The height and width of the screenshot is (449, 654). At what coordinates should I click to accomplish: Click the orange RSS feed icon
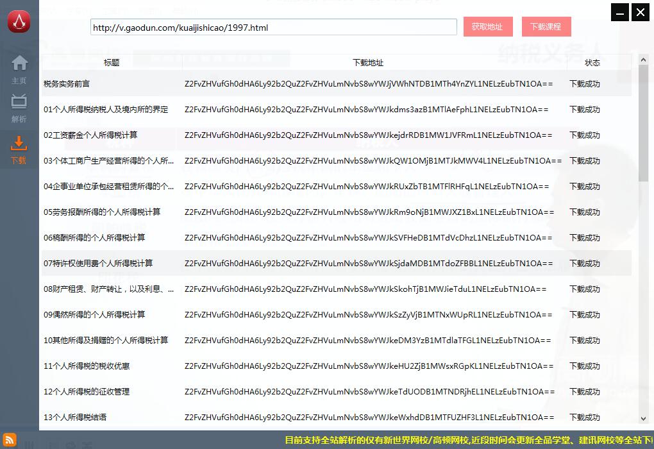pyautogui.click(x=9, y=441)
